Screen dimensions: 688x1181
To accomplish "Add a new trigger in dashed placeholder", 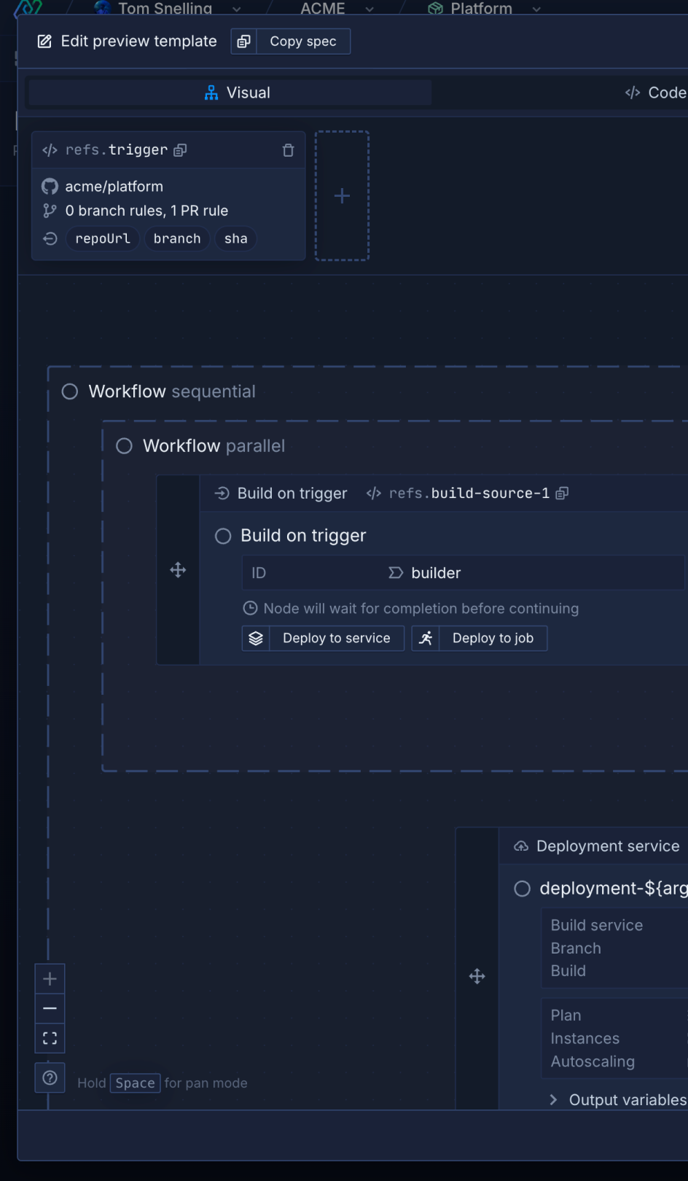I will (342, 196).
